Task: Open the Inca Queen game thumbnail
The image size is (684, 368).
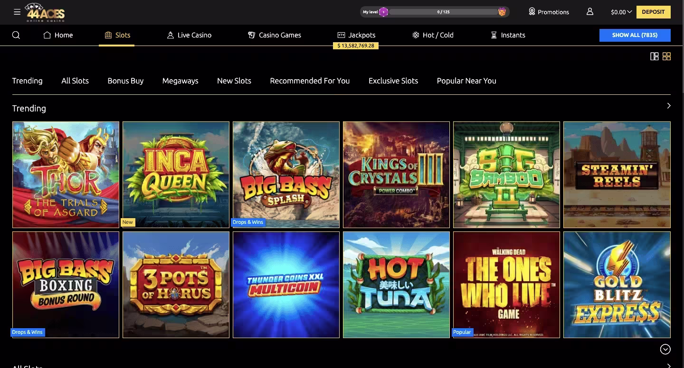Action: coord(176,175)
